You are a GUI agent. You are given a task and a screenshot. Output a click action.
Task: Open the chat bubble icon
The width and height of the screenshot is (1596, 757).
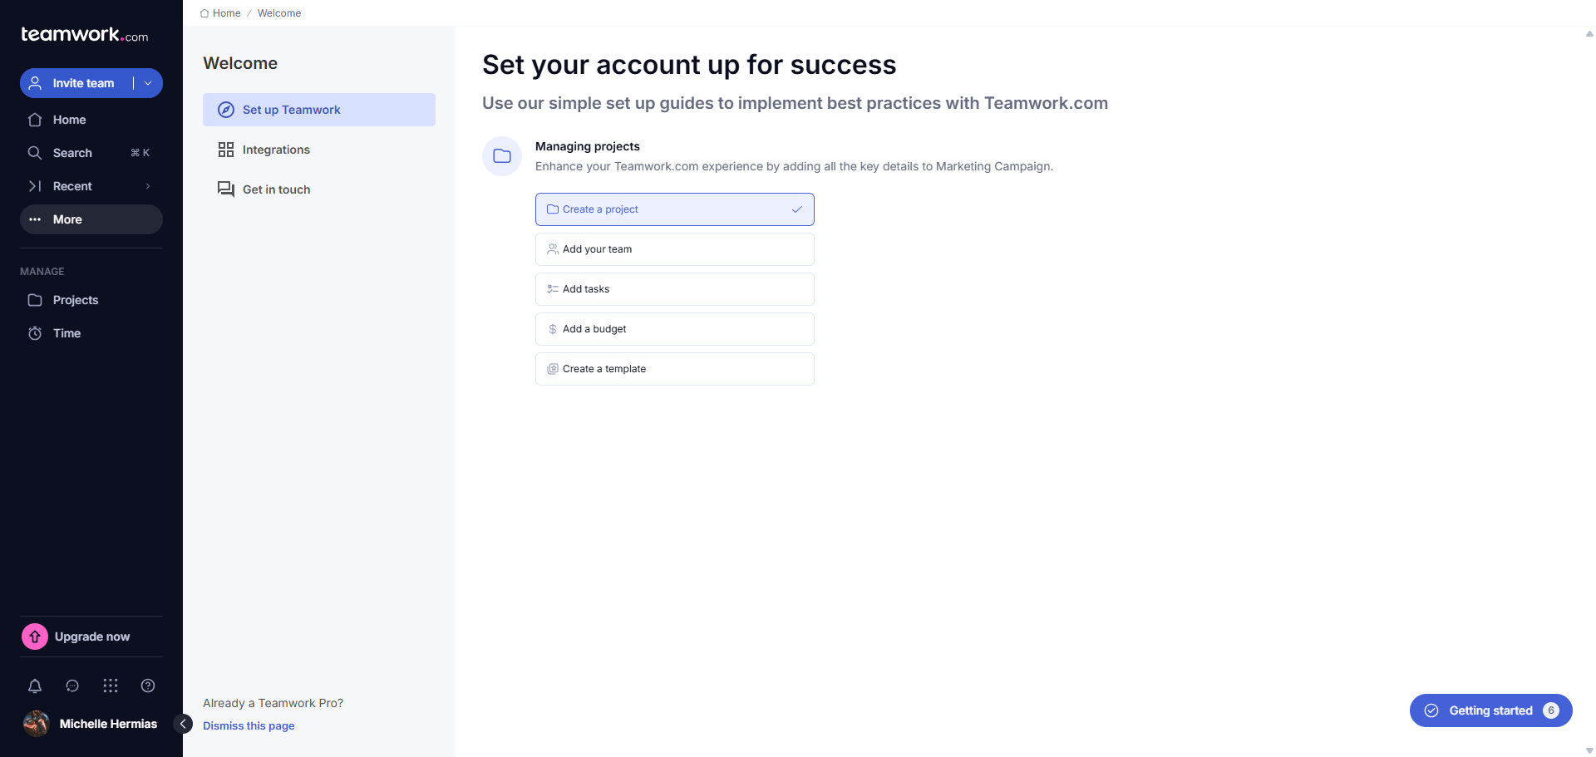pos(72,686)
